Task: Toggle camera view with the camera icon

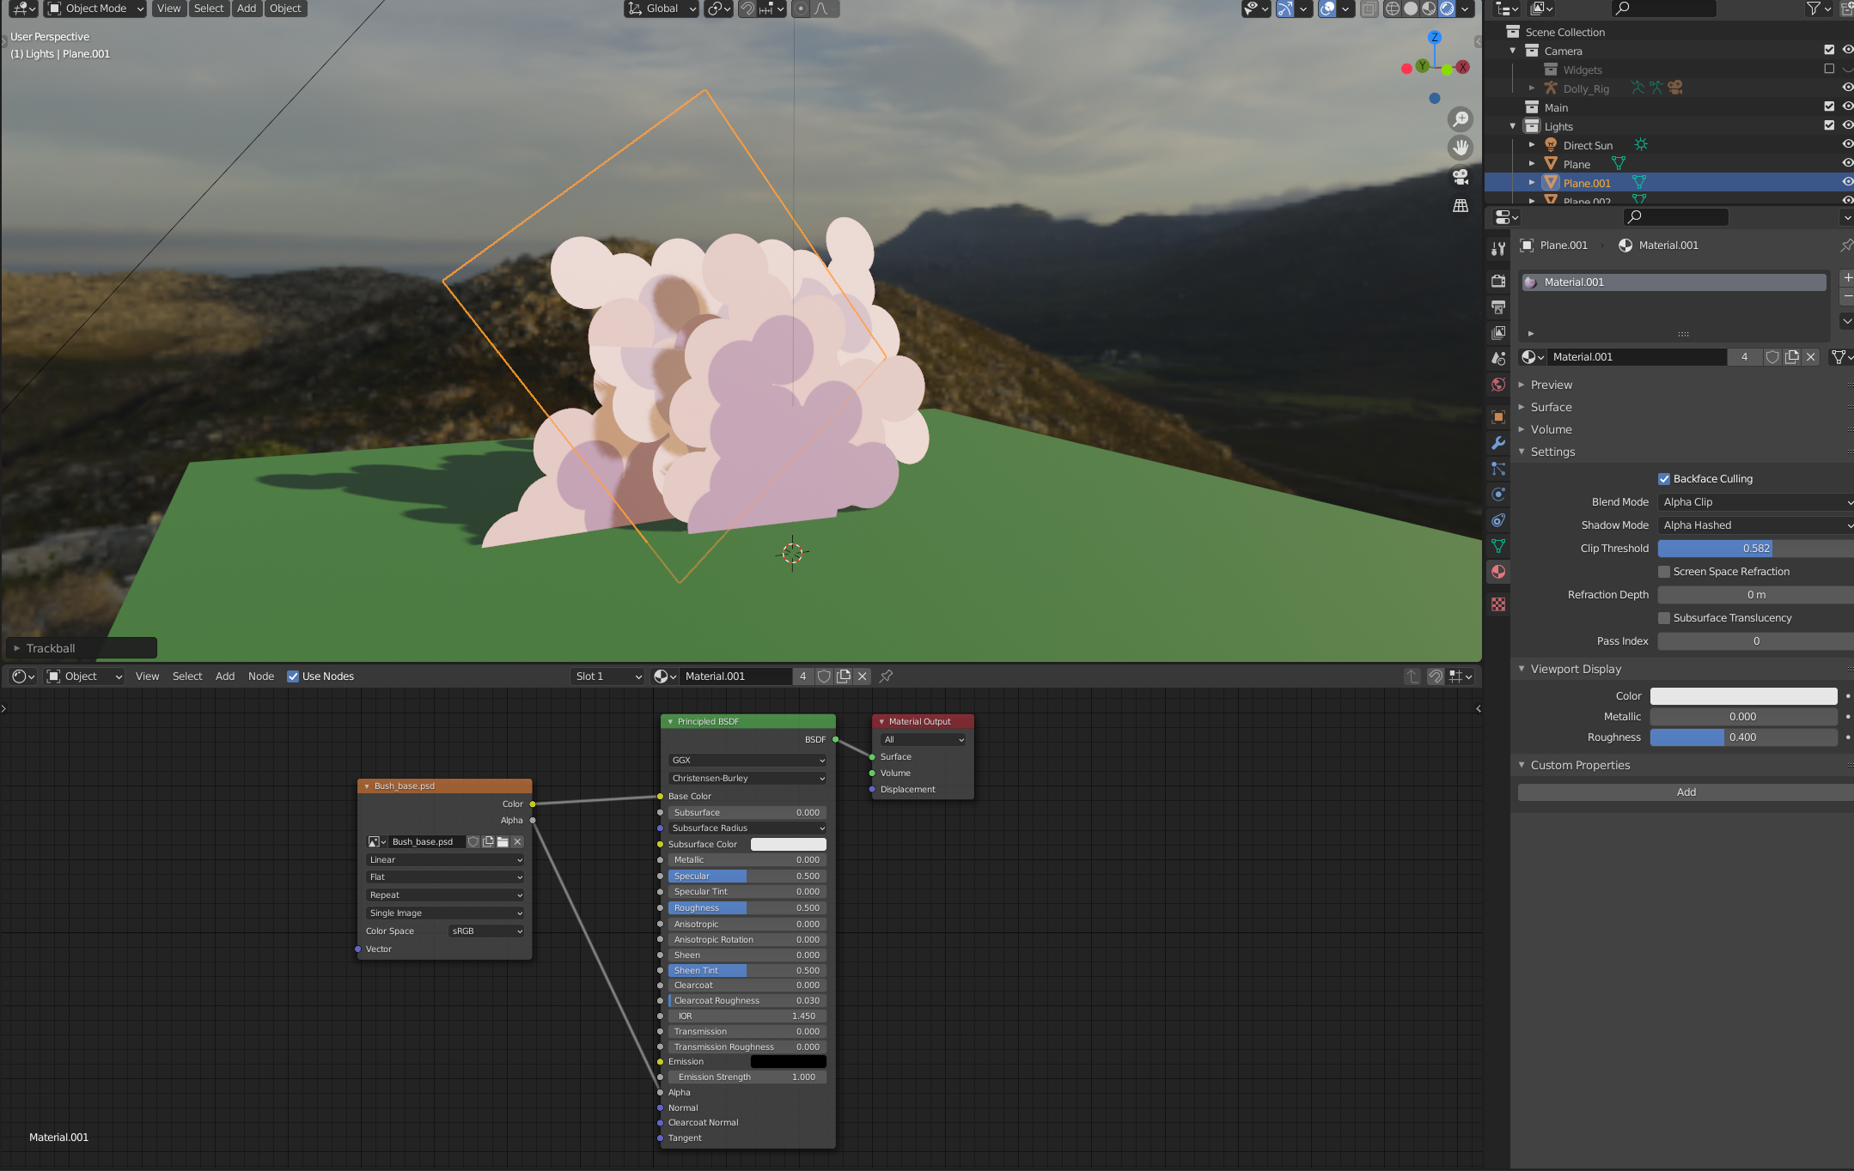Action: [1461, 177]
